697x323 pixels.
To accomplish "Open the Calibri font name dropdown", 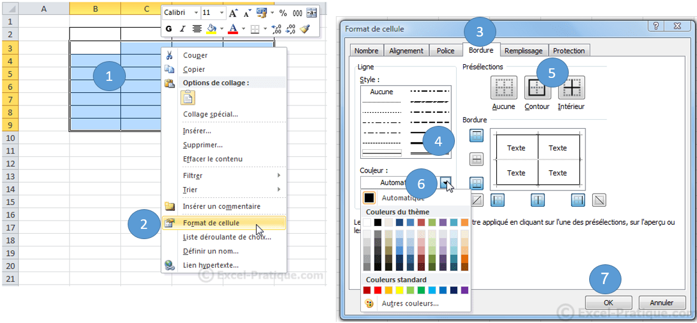I will pyautogui.click(x=196, y=13).
